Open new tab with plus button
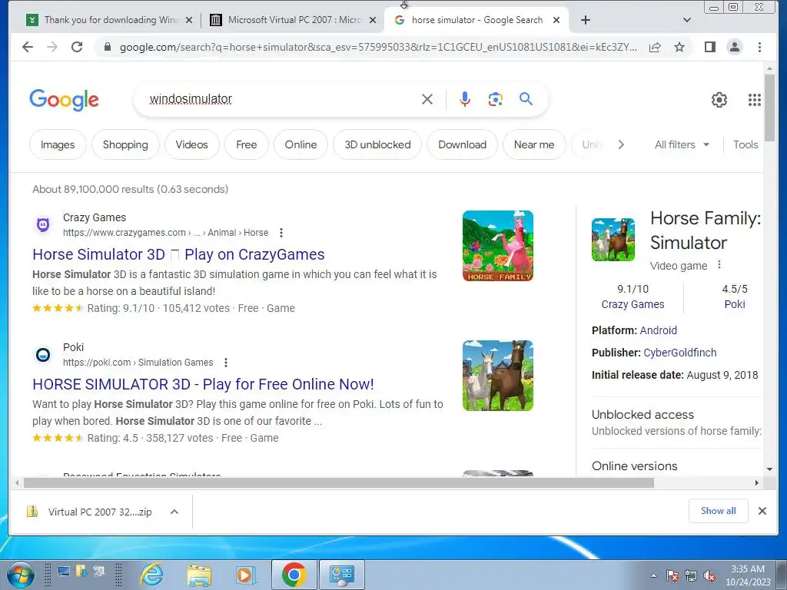Image resolution: width=787 pixels, height=590 pixels. 585,20
